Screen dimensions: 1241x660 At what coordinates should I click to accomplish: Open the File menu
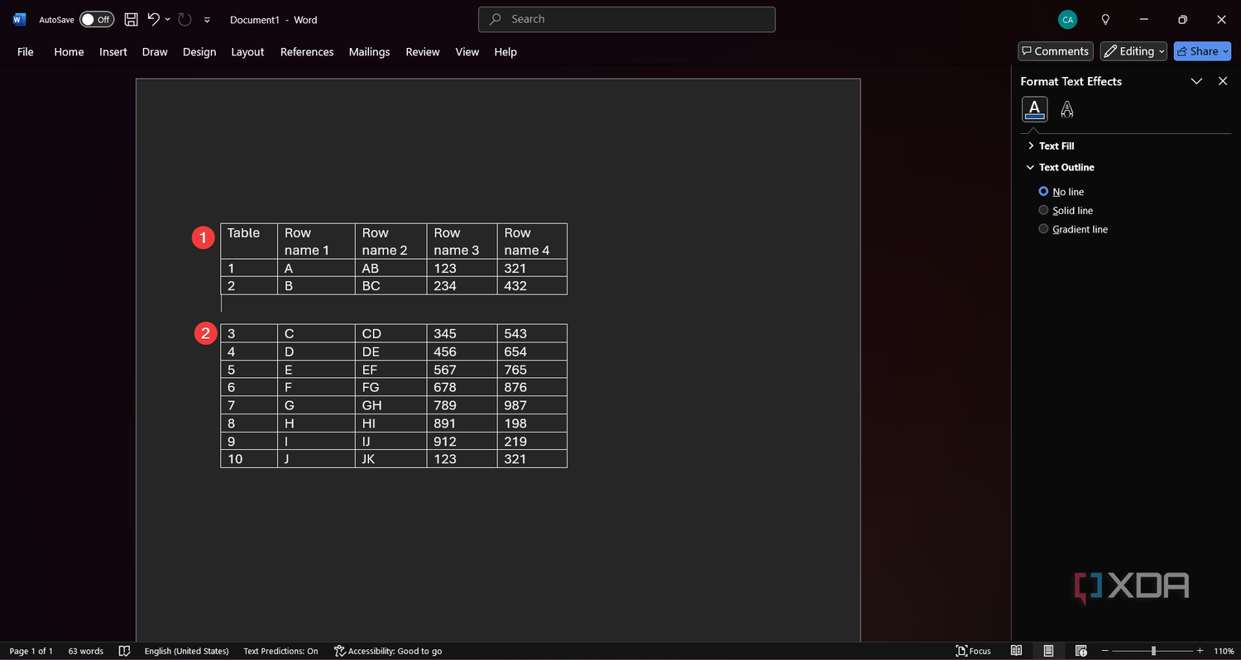coord(26,51)
